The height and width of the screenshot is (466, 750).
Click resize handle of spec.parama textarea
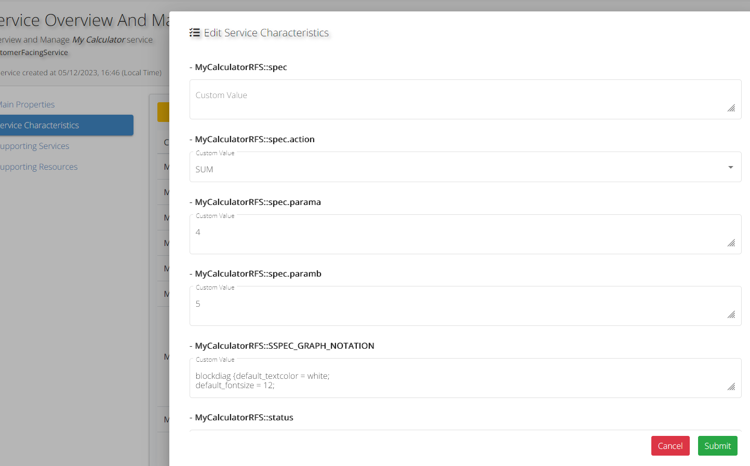click(x=731, y=243)
